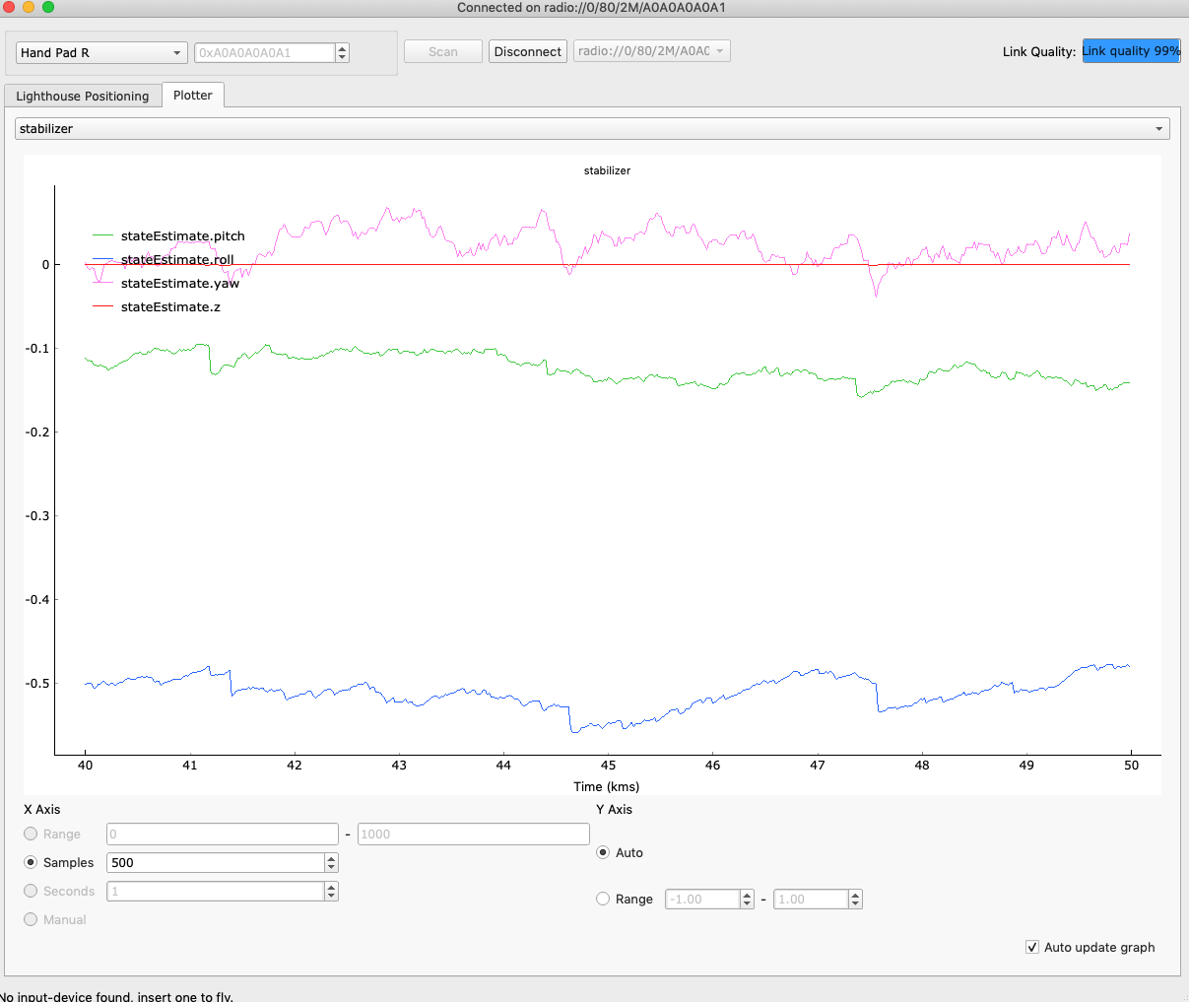The height and width of the screenshot is (1002, 1189).
Task: Expand the stabilizer log config dropdown
Action: (592, 129)
